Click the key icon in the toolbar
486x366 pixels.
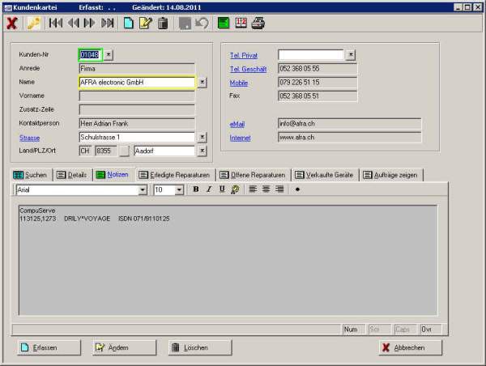tap(33, 23)
